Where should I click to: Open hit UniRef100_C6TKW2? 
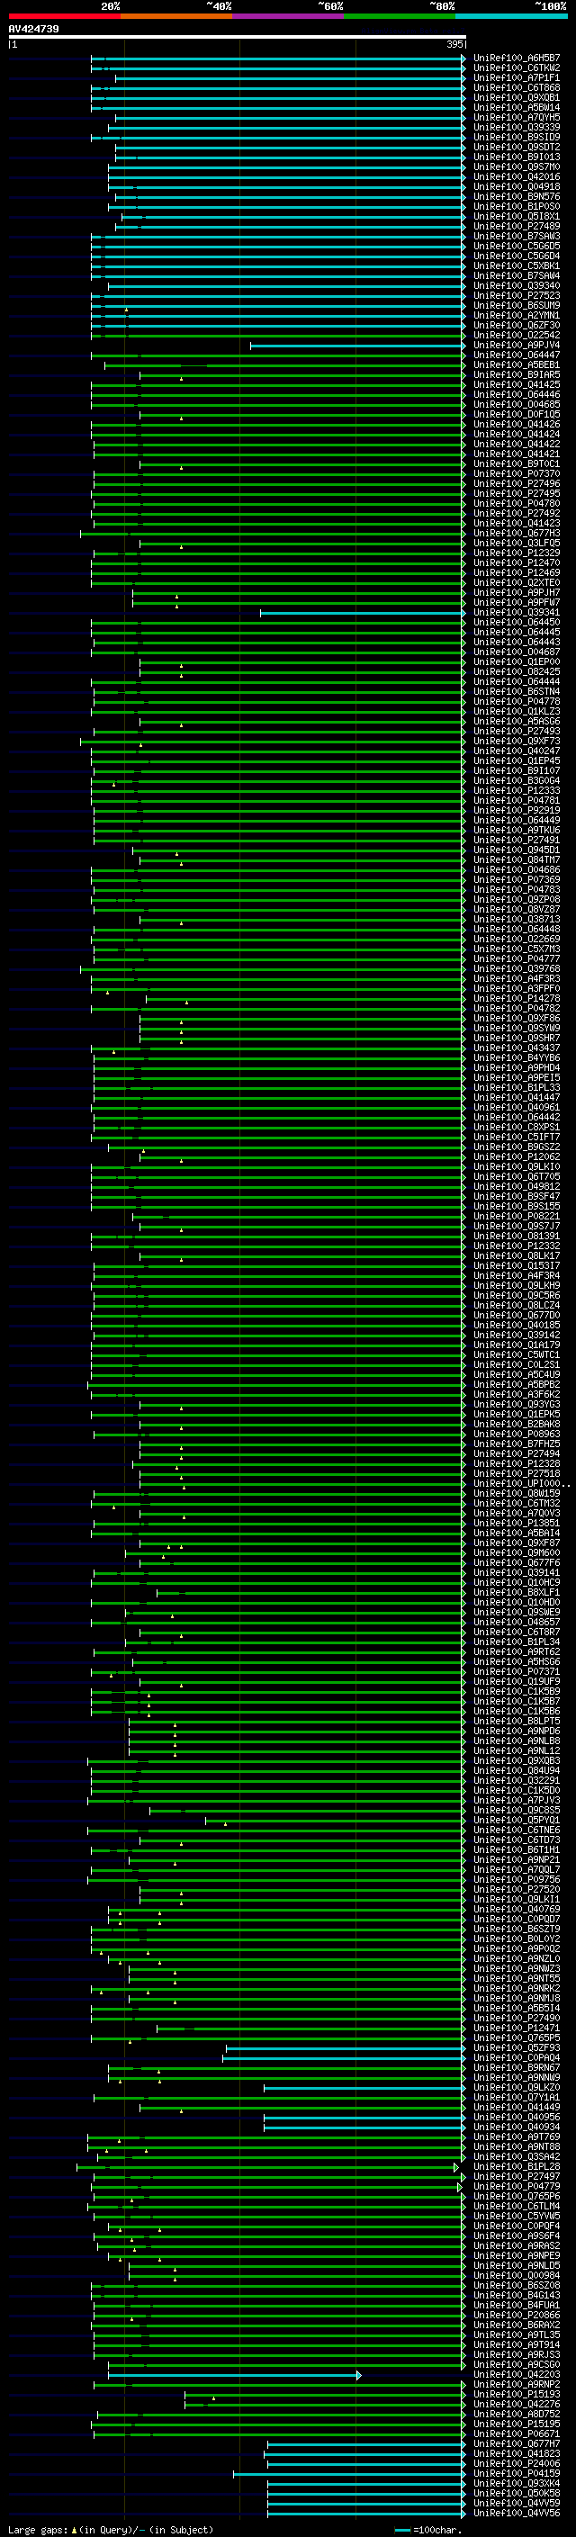(x=516, y=68)
